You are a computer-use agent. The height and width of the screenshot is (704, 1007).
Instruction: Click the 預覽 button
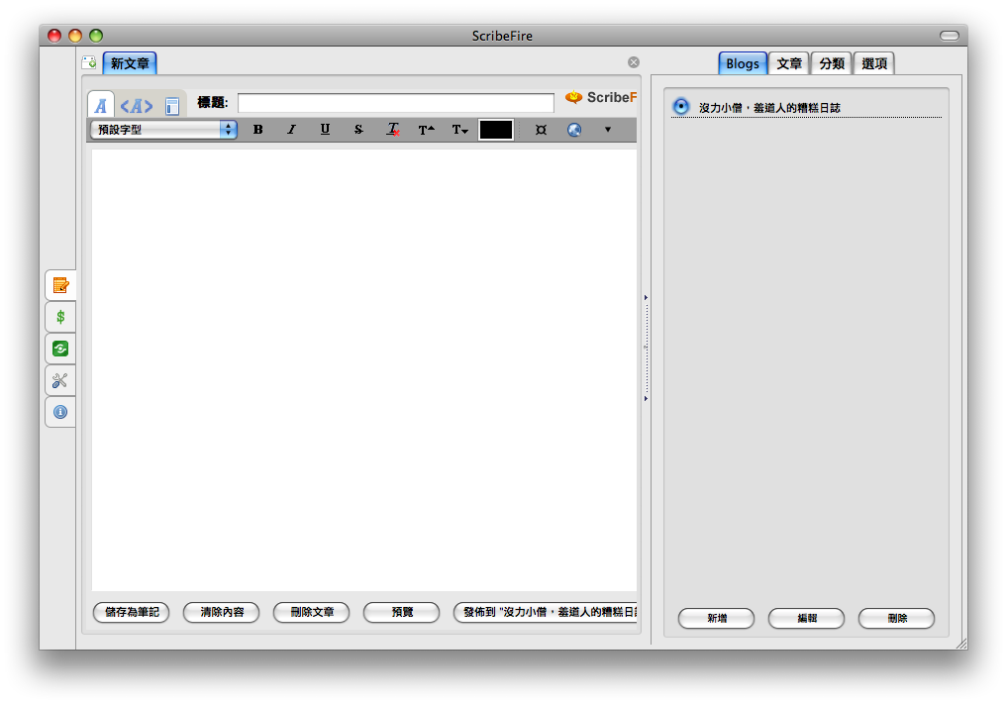401,612
